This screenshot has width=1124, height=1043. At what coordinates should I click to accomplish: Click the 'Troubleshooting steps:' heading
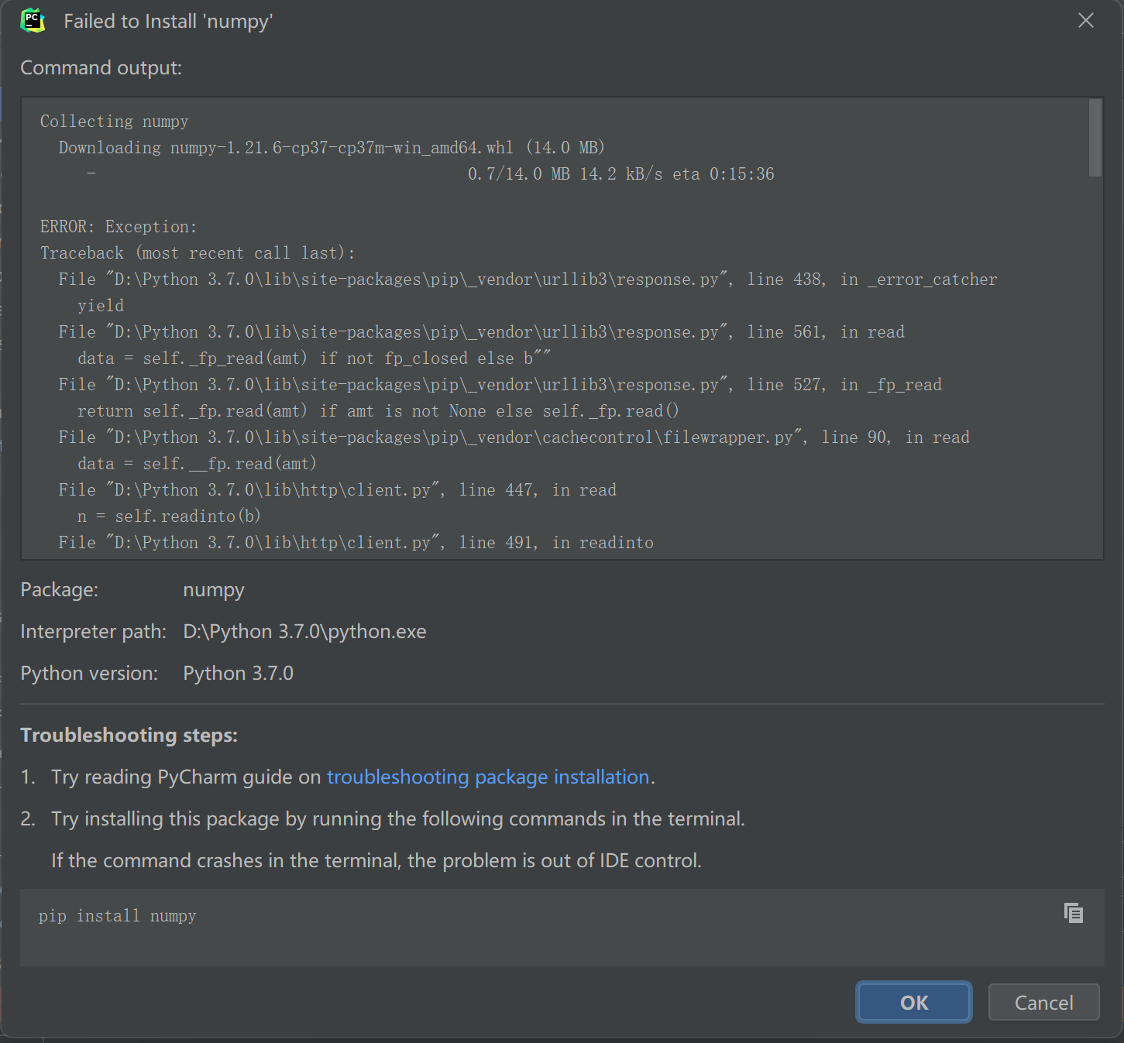click(129, 735)
